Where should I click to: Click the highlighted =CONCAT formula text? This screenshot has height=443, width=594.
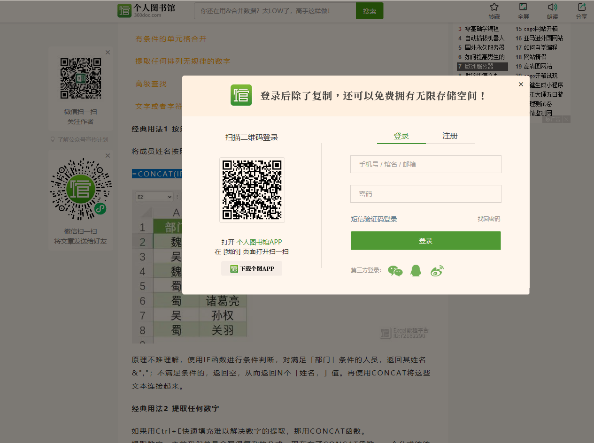click(x=157, y=174)
